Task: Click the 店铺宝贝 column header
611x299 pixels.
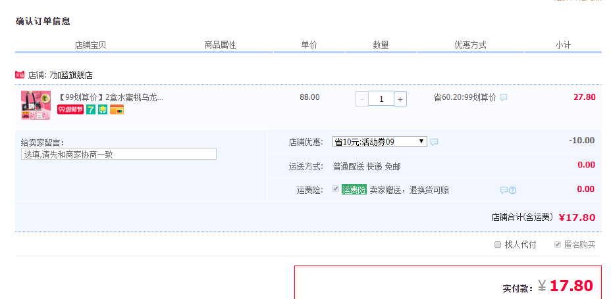Action: 90,45
